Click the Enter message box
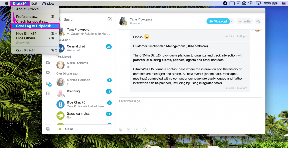288x148 pixels. tap(190, 111)
